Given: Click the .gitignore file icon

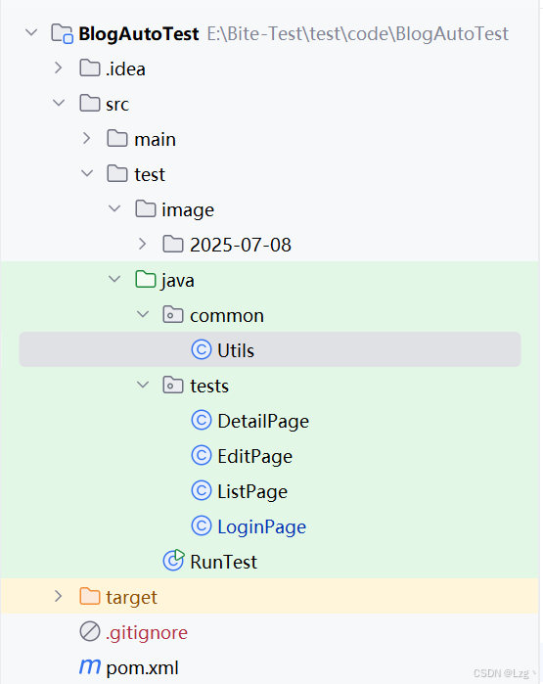Looking at the screenshot, I should (x=90, y=631).
